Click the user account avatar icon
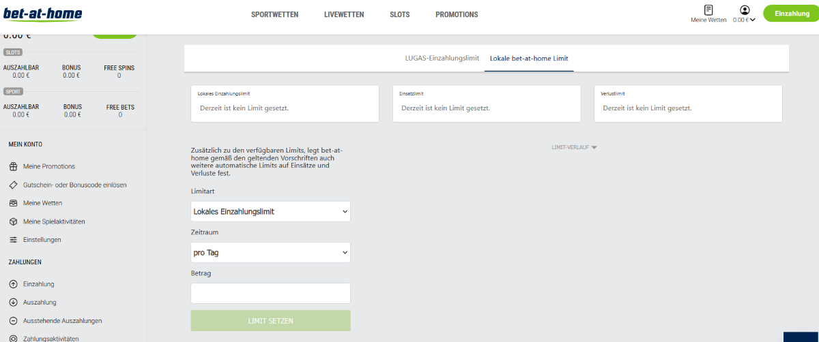The width and height of the screenshot is (819, 342). point(745,10)
